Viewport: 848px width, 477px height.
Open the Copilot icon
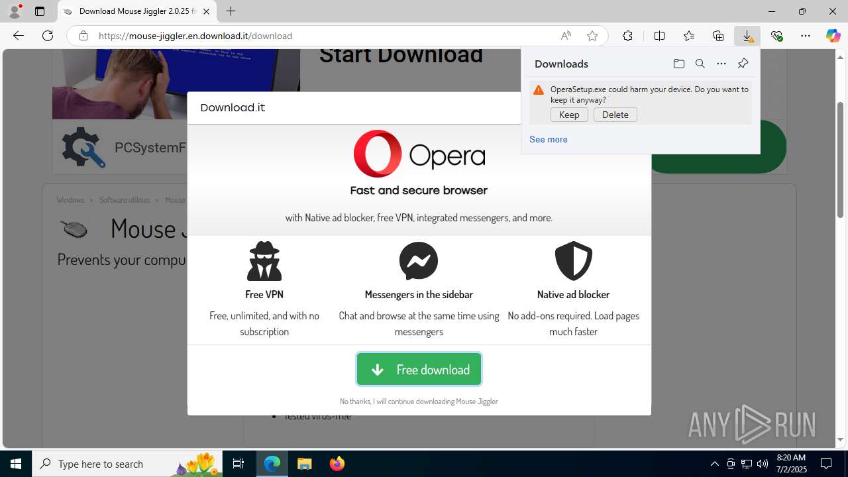[833, 36]
